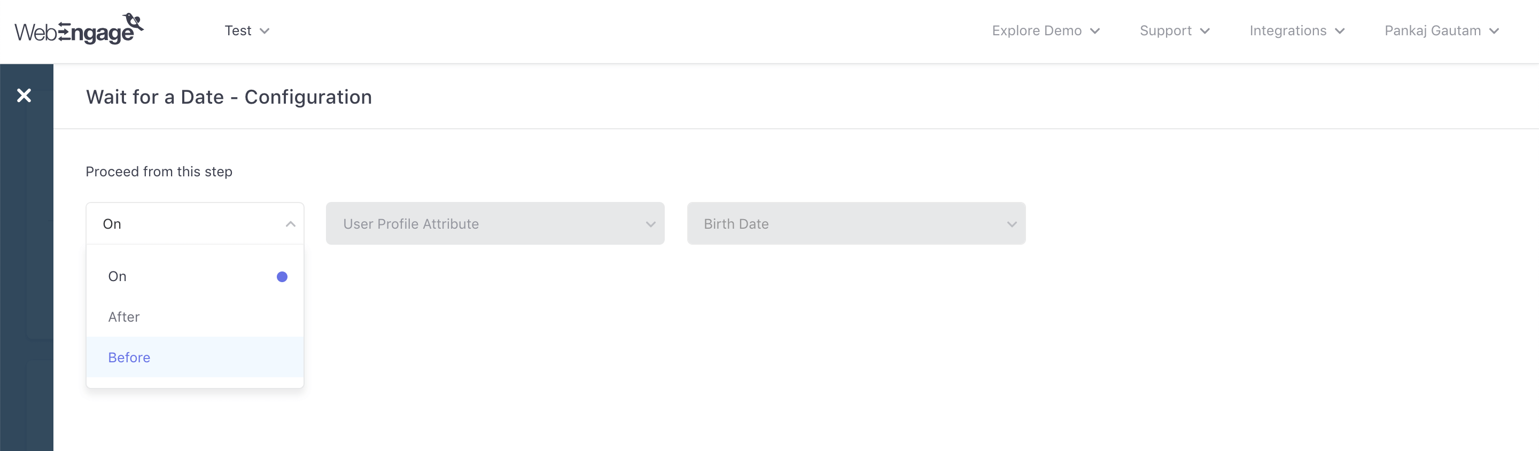Open the Integrations menu
This screenshot has width=1539, height=451.
pyautogui.click(x=1287, y=31)
